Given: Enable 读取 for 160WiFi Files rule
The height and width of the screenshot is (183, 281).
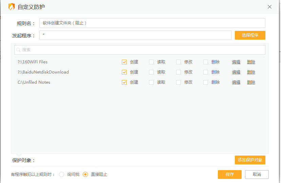Looking at the screenshot, I should (x=151, y=62).
